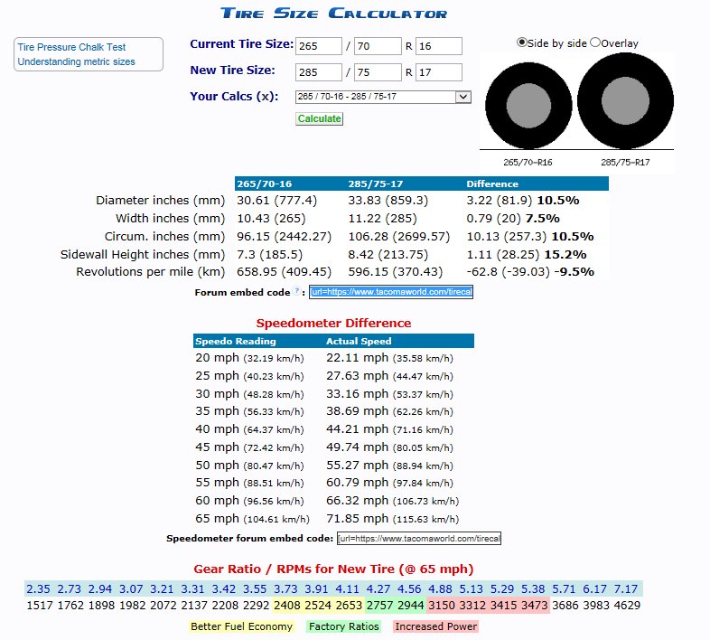Select gear ratio 2.94

tap(100, 589)
